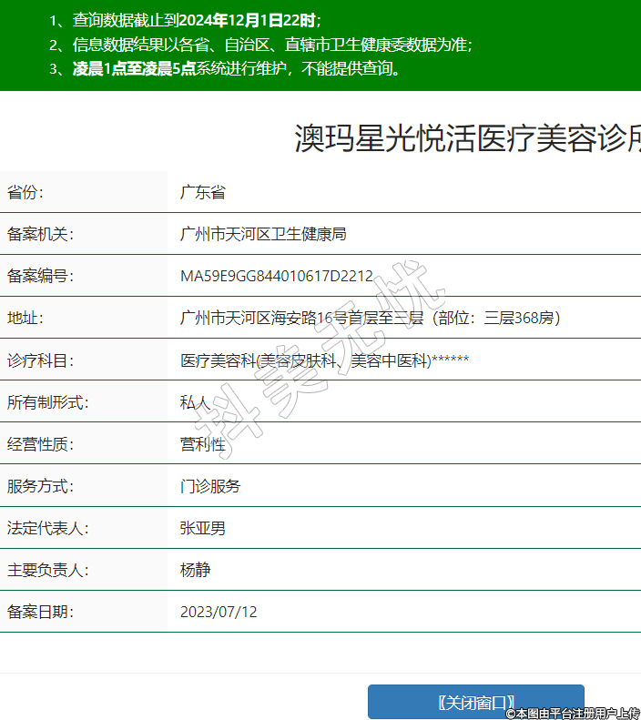Select the service type 门诊服务
This screenshot has width=641, height=720.
tap(210, 486)
